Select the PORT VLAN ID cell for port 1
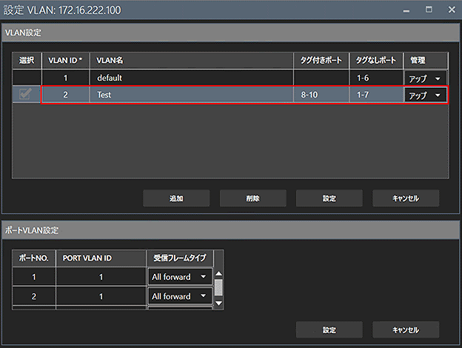The height and width of the screenshot is (348, 462). (101, 277)
